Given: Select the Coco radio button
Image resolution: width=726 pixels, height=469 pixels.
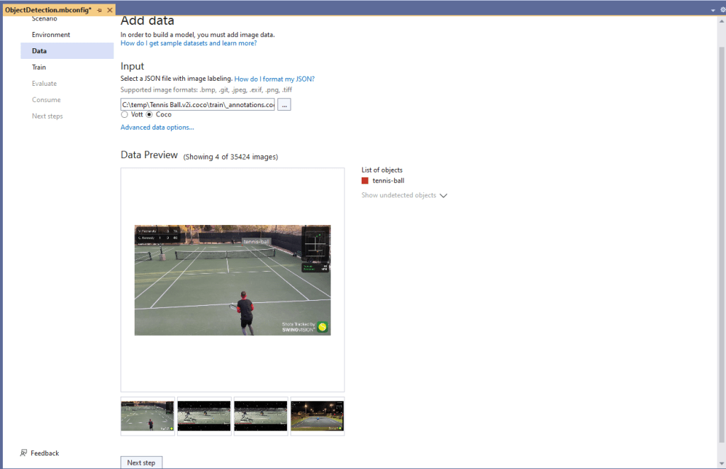Looking at the screenshot, I should tap(150, 114).
